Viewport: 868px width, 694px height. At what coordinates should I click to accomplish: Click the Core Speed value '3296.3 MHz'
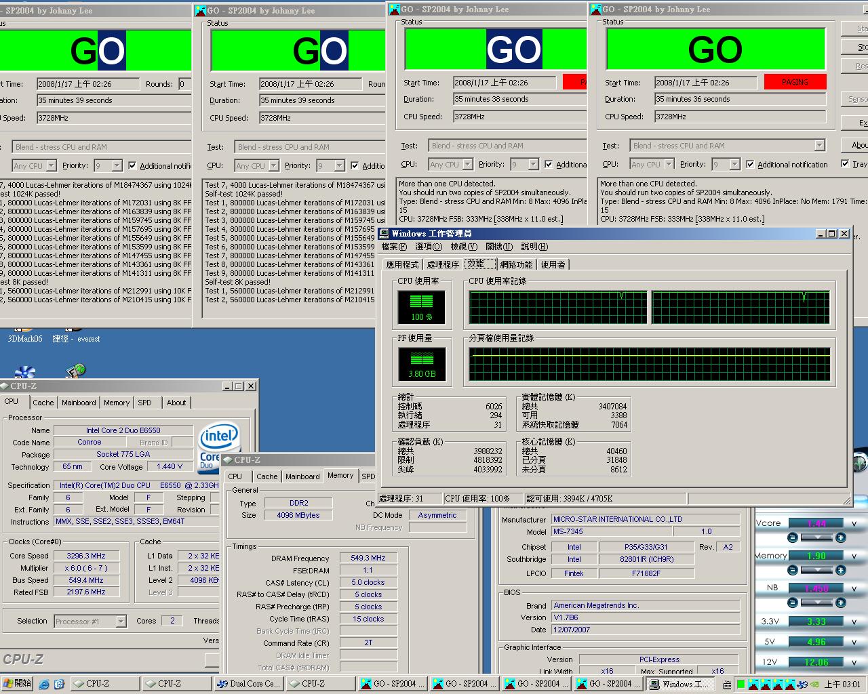[86, 556]
